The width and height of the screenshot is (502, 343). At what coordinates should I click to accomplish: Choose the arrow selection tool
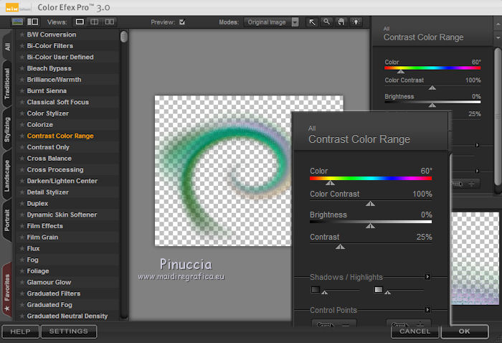[312, 22]
